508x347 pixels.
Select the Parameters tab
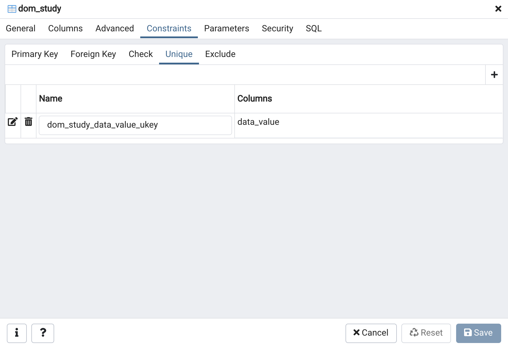pyautogui.click(x=226, y=28)
